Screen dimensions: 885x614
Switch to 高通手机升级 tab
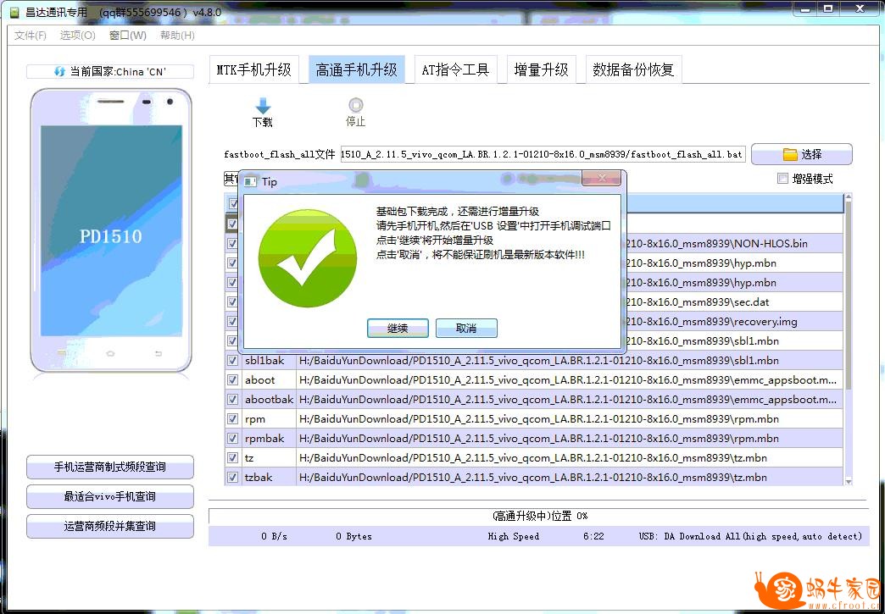click(x=357, y=70)
